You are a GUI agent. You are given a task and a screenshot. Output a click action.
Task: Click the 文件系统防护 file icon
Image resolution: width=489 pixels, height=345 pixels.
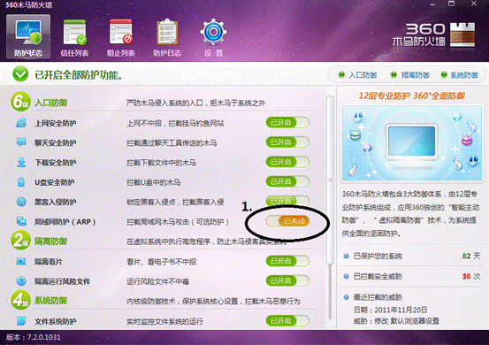click(21, 321)
